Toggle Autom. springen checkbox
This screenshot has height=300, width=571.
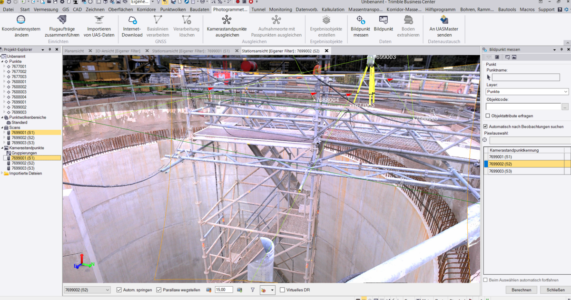pos(119,290)
